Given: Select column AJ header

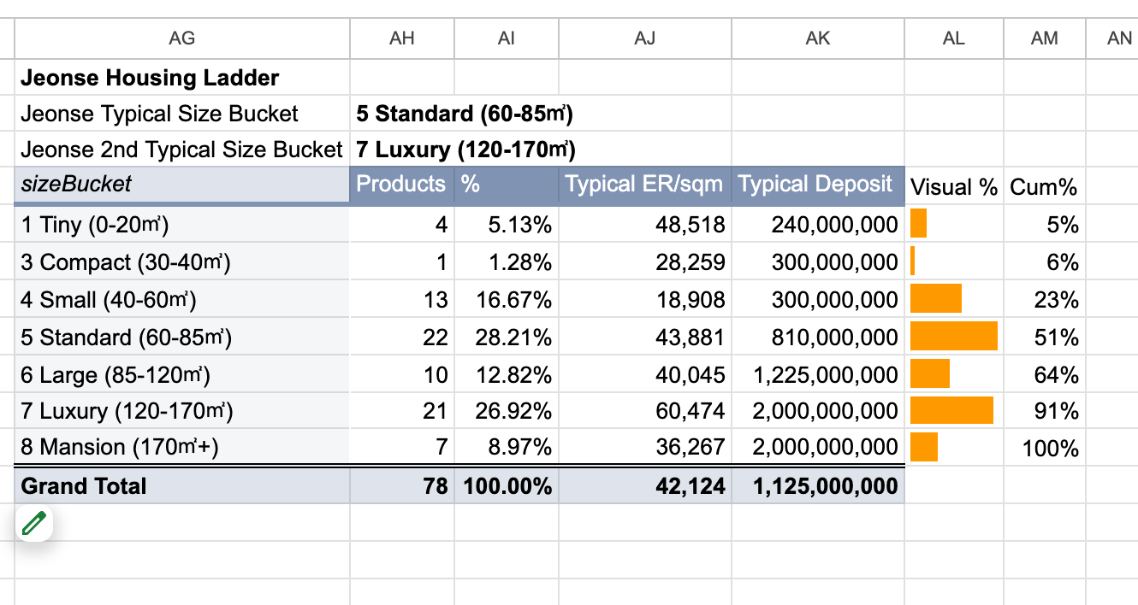Looking at the screenshot, I should (x=645, y=38).
